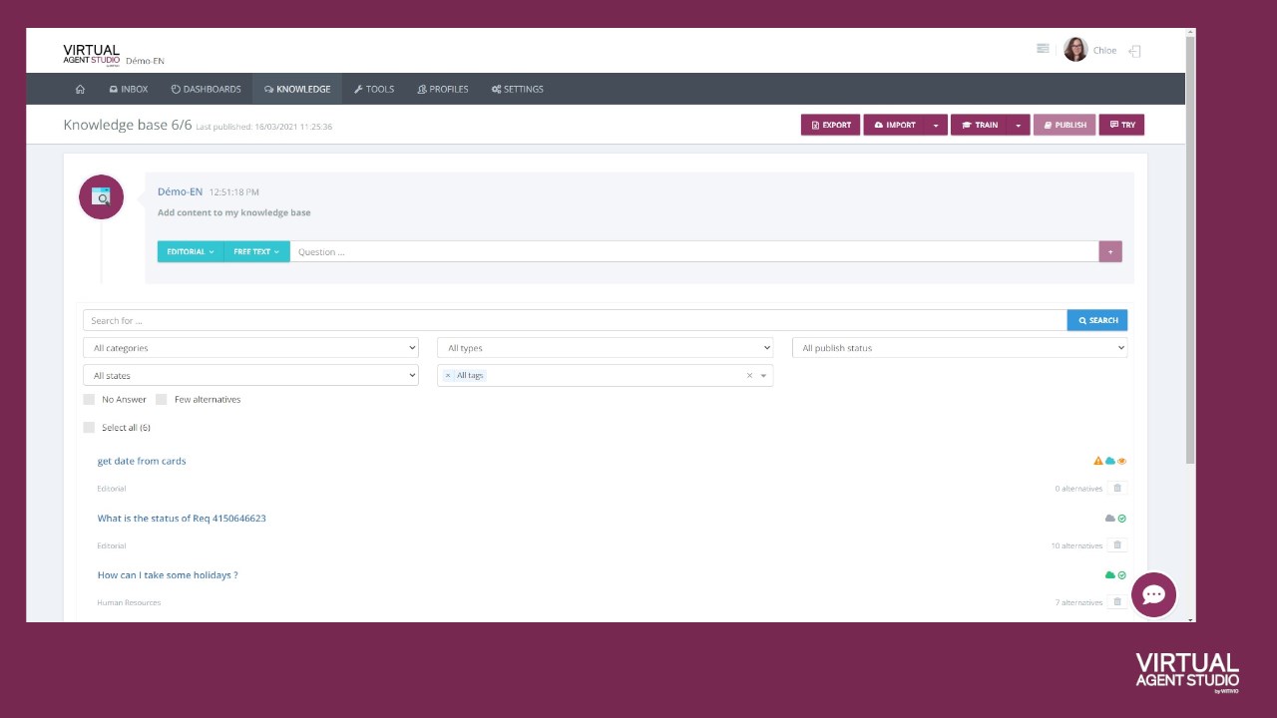Delete the 'get date from cards' entry
The width and height of the screenshot is (1277, 718).
tap(1117, 488)
